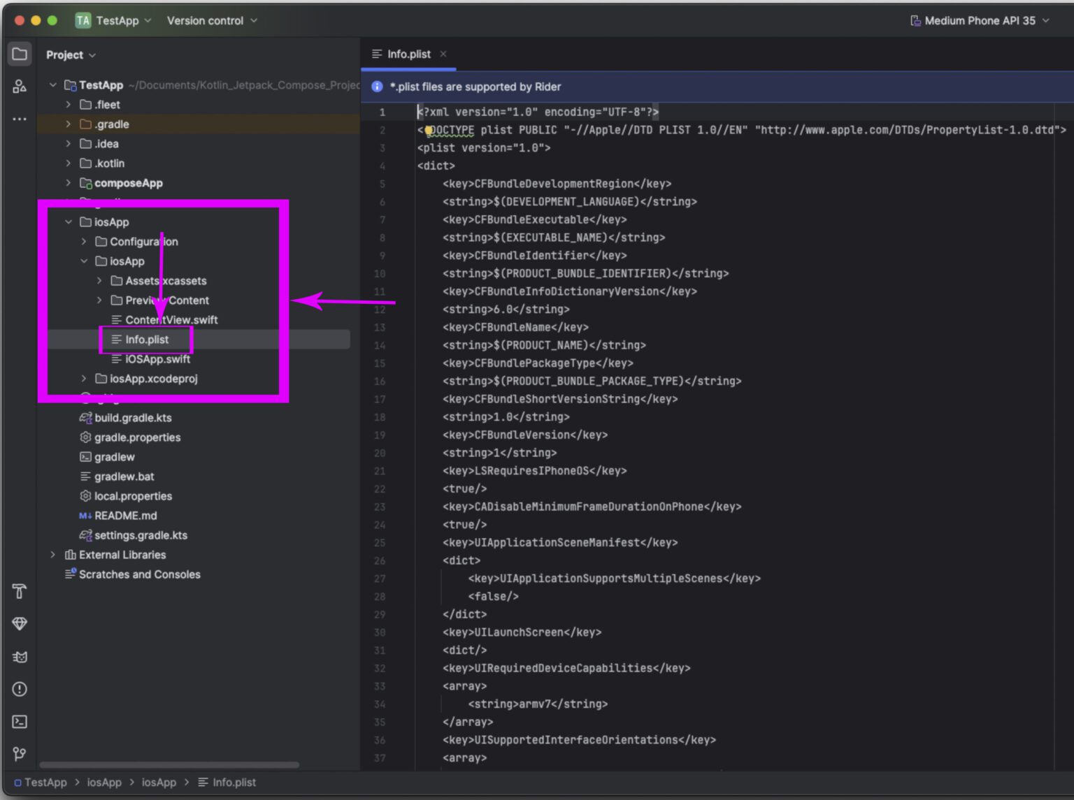The width and height of the screenshot is (1074, 800).
Task: Open the Resource Manager sidebar icon
Action: [20, 86]
